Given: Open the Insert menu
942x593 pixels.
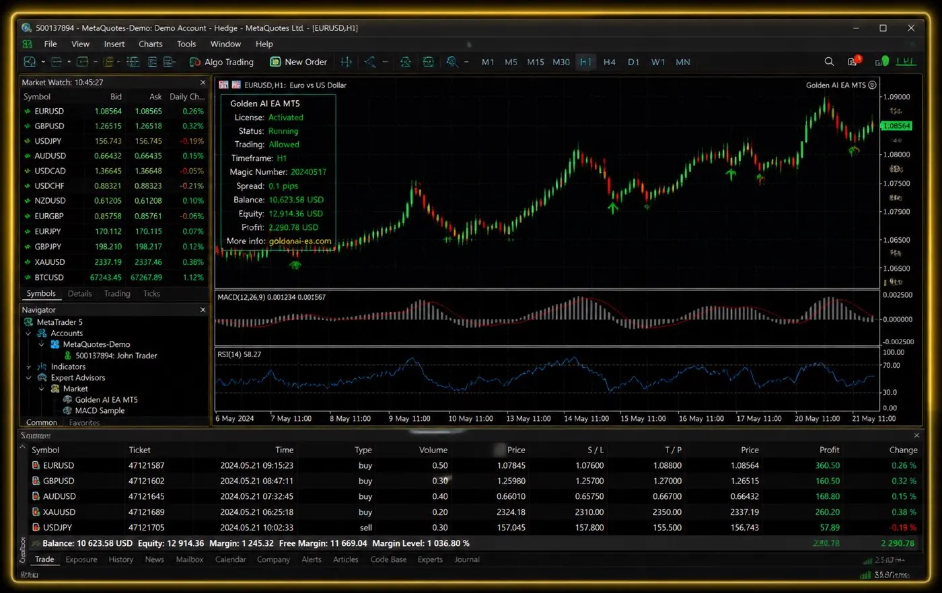Looking at the screenshot, I should pos(114,44).
